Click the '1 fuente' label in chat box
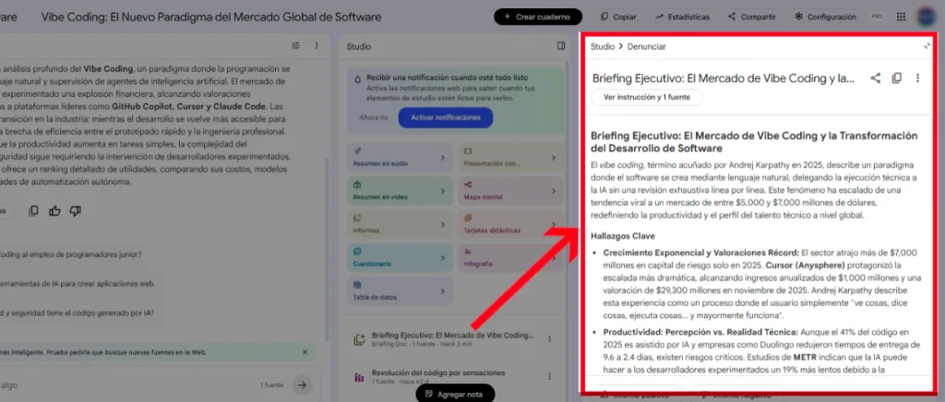 pos(270,384)
